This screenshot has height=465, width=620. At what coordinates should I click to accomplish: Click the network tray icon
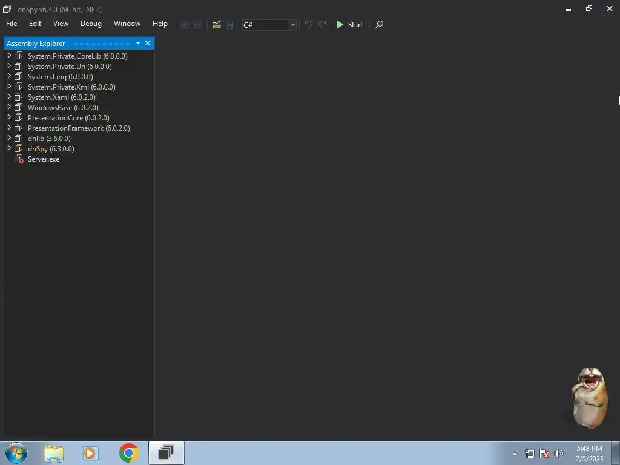529,453
